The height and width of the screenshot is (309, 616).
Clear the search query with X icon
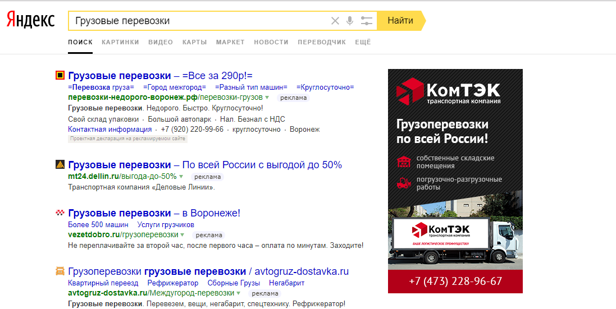(x=335, y=21)
